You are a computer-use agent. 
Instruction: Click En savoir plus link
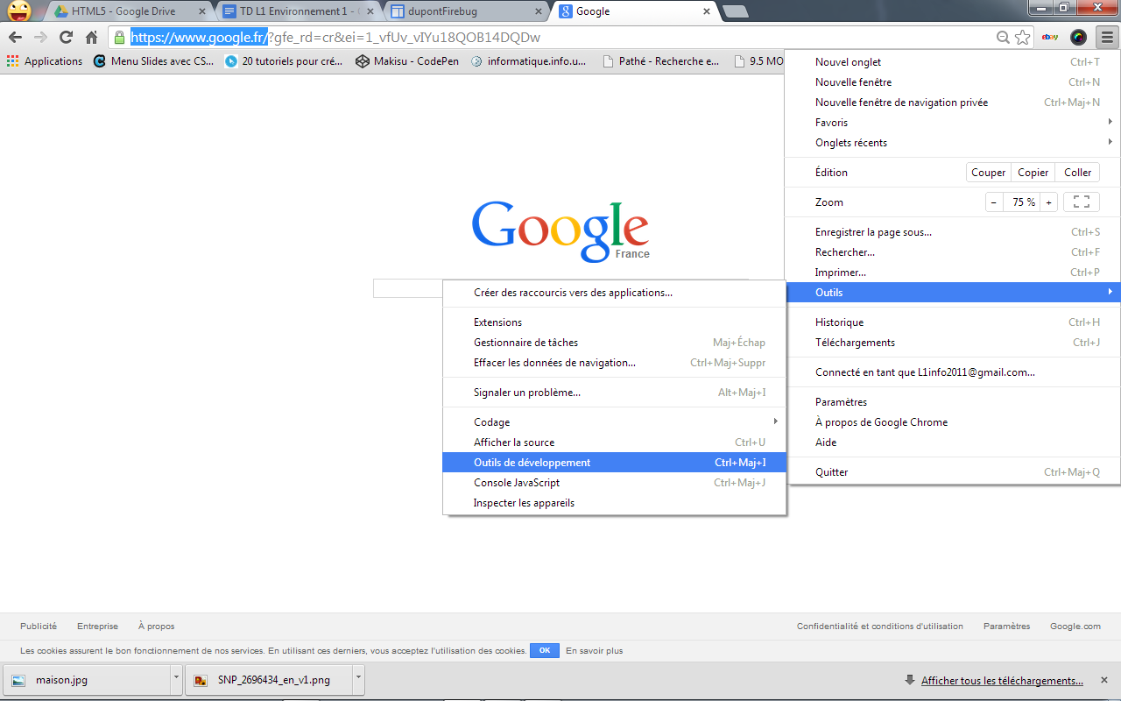tap(595, 651)
